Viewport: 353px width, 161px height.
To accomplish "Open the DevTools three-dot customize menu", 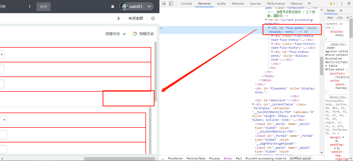I will (342, 3).
